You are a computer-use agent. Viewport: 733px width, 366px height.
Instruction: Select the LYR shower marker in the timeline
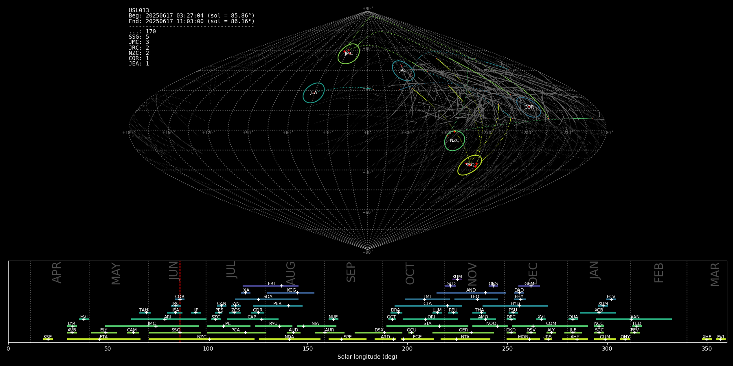73,326
